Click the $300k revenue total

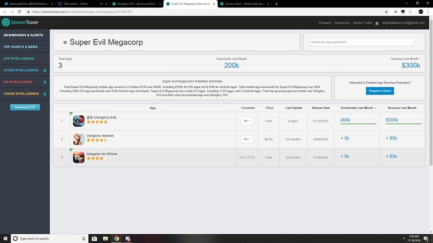point(410,65)
